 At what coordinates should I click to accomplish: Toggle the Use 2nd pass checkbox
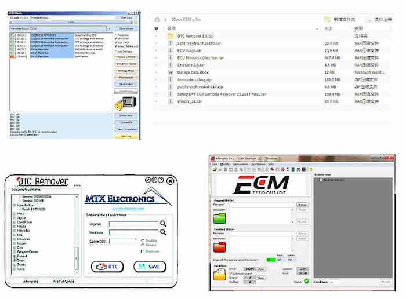pos(116,52)
